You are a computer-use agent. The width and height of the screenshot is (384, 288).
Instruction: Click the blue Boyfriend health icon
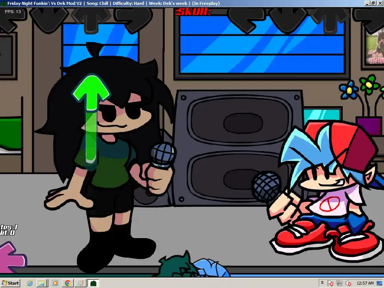pyautogui.click(x=212, y=267)
